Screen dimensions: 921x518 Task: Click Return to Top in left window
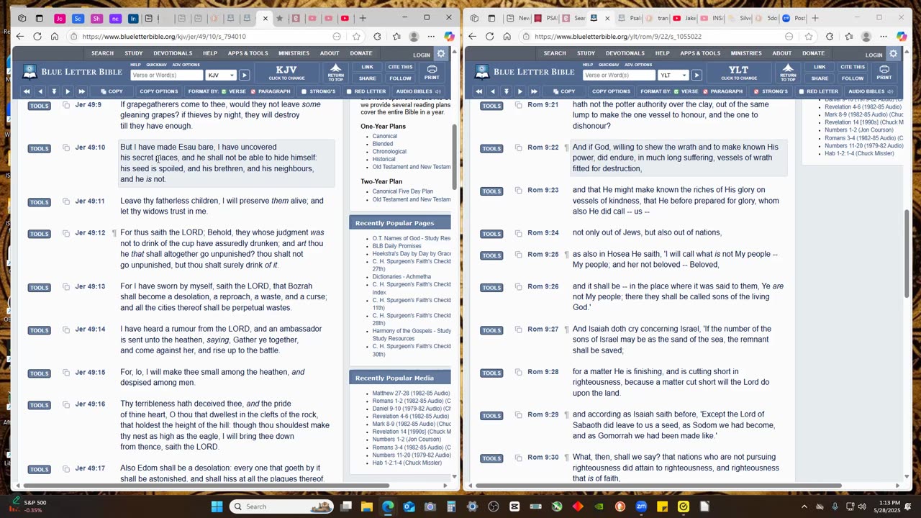(335, 72)
